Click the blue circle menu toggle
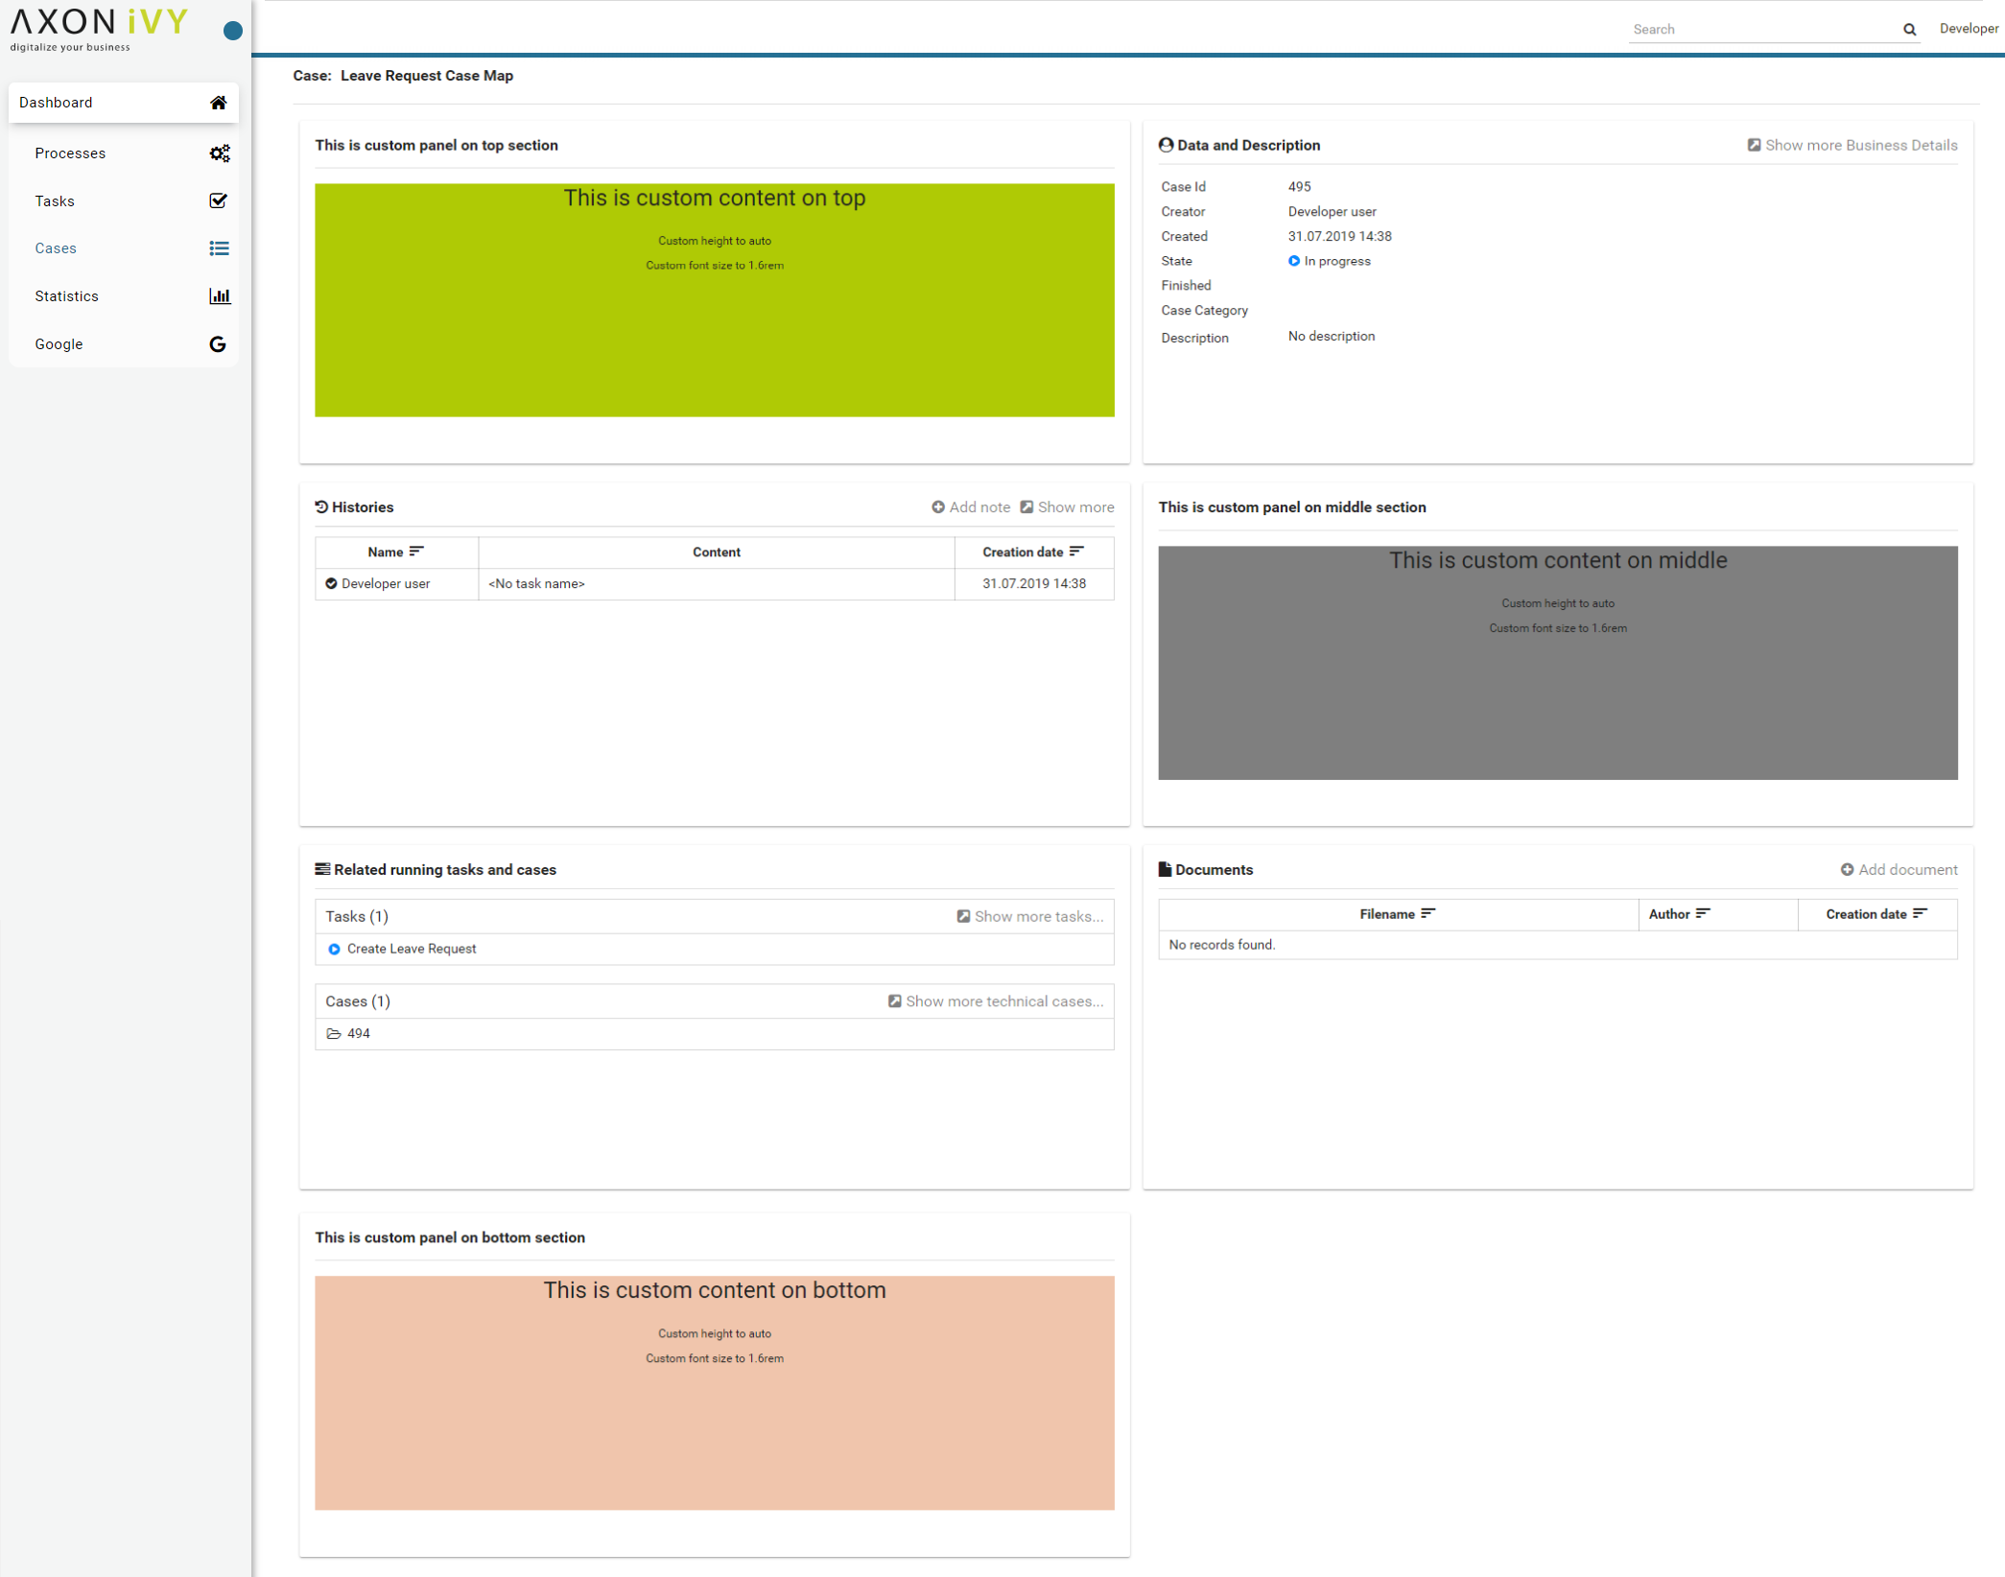This screenshot has height=1577, width=2005. click(232, 31)
